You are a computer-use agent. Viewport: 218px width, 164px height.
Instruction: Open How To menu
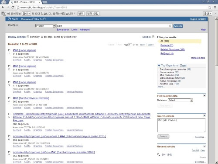pos(40,19)
